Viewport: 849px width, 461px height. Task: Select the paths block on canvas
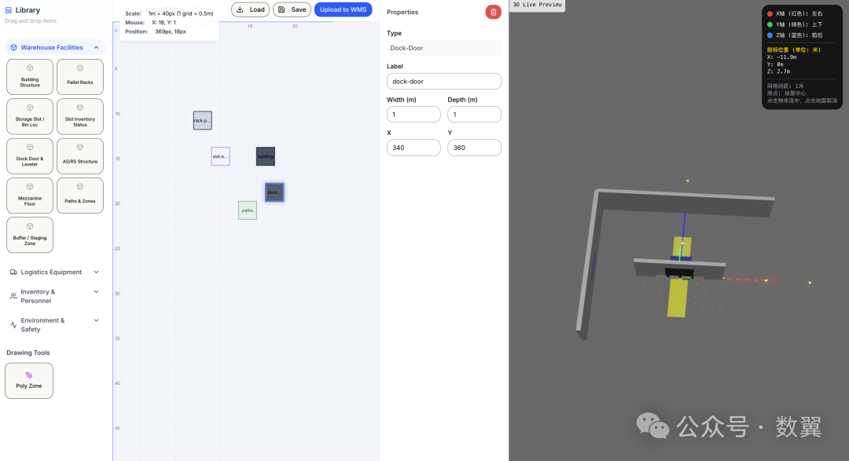point(248,210)
